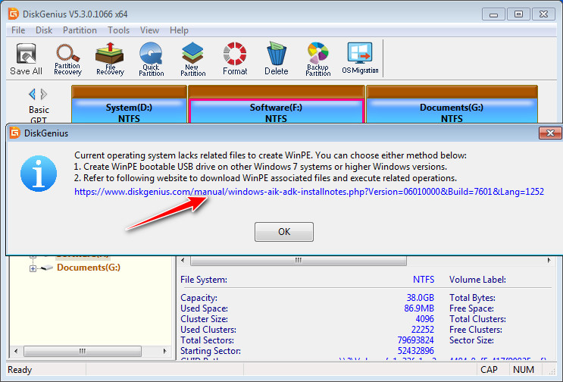
Task: Click the Free Space label
Action: click(471, 308)
